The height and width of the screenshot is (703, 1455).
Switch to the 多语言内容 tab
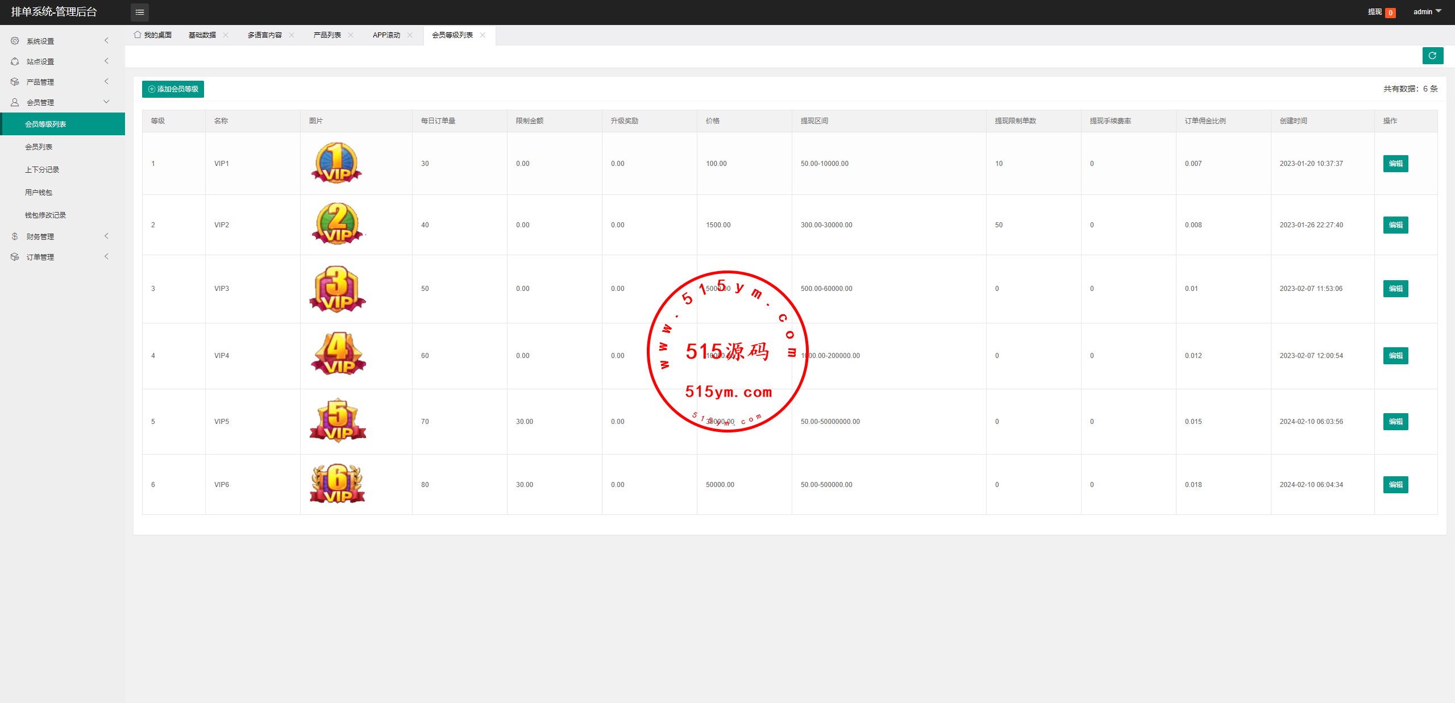tap(264, 35)
